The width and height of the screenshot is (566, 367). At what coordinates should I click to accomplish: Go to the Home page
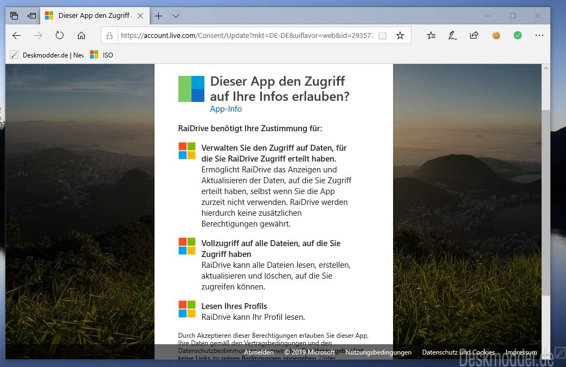coord(81,36)
